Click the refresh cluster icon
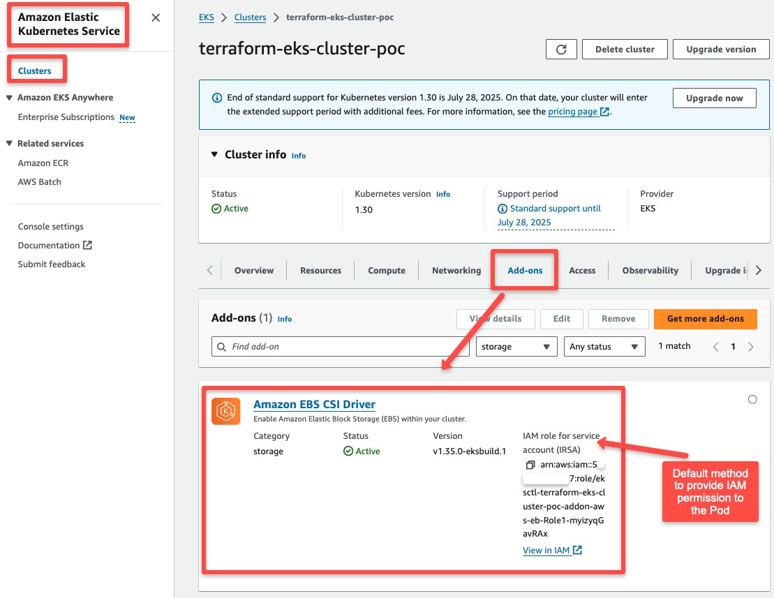Viewport: 774px width, 598px height. point(561,49)
